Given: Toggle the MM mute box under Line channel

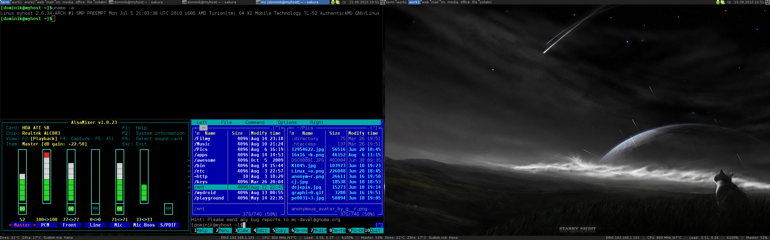Looking at the screenshot, I should coord(95,209).
